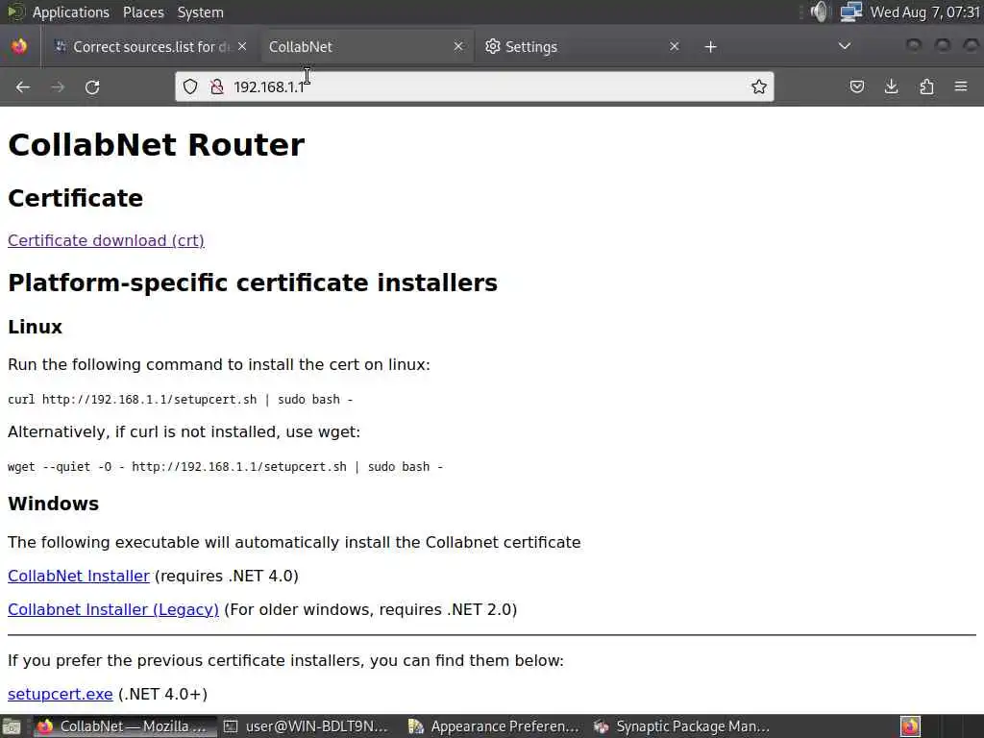Open the Pocket save icon

(856, 86)
